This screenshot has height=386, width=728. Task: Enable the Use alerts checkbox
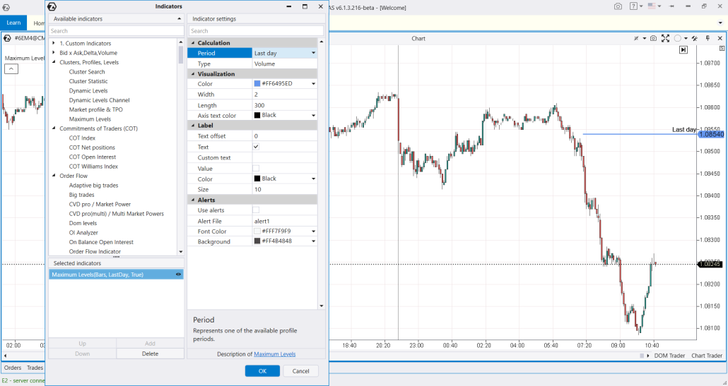click(256, 210)
